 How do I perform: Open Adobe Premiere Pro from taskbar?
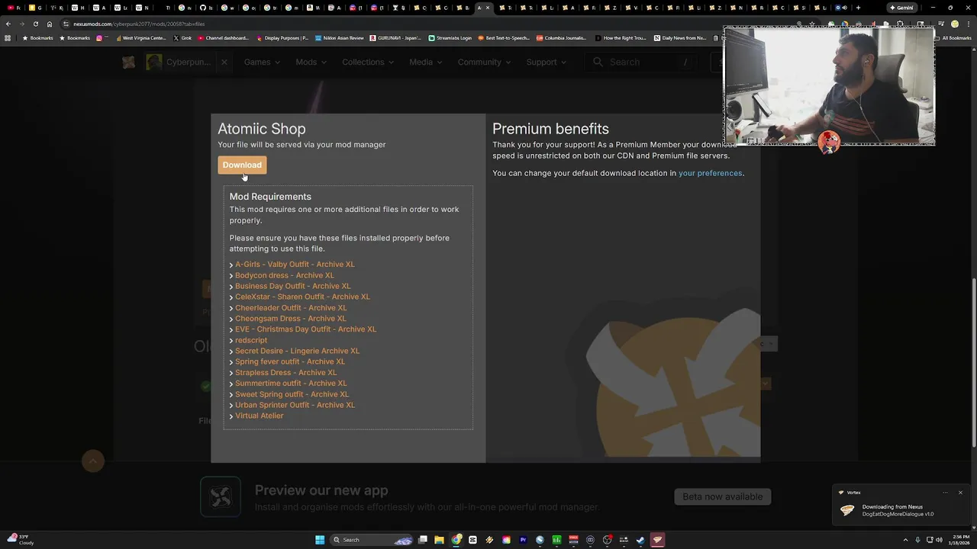pyautogui.click(x=523, y=540)
